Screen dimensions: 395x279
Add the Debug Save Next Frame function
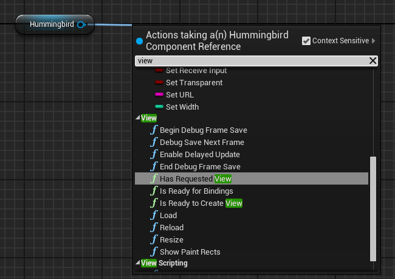[x=202, y=143]
